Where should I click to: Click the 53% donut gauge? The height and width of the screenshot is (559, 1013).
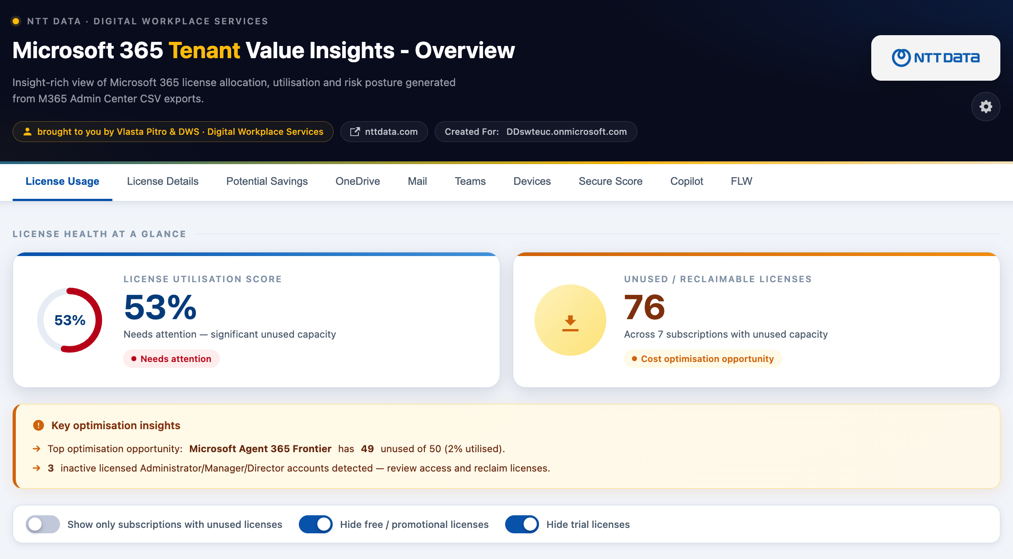70,320
